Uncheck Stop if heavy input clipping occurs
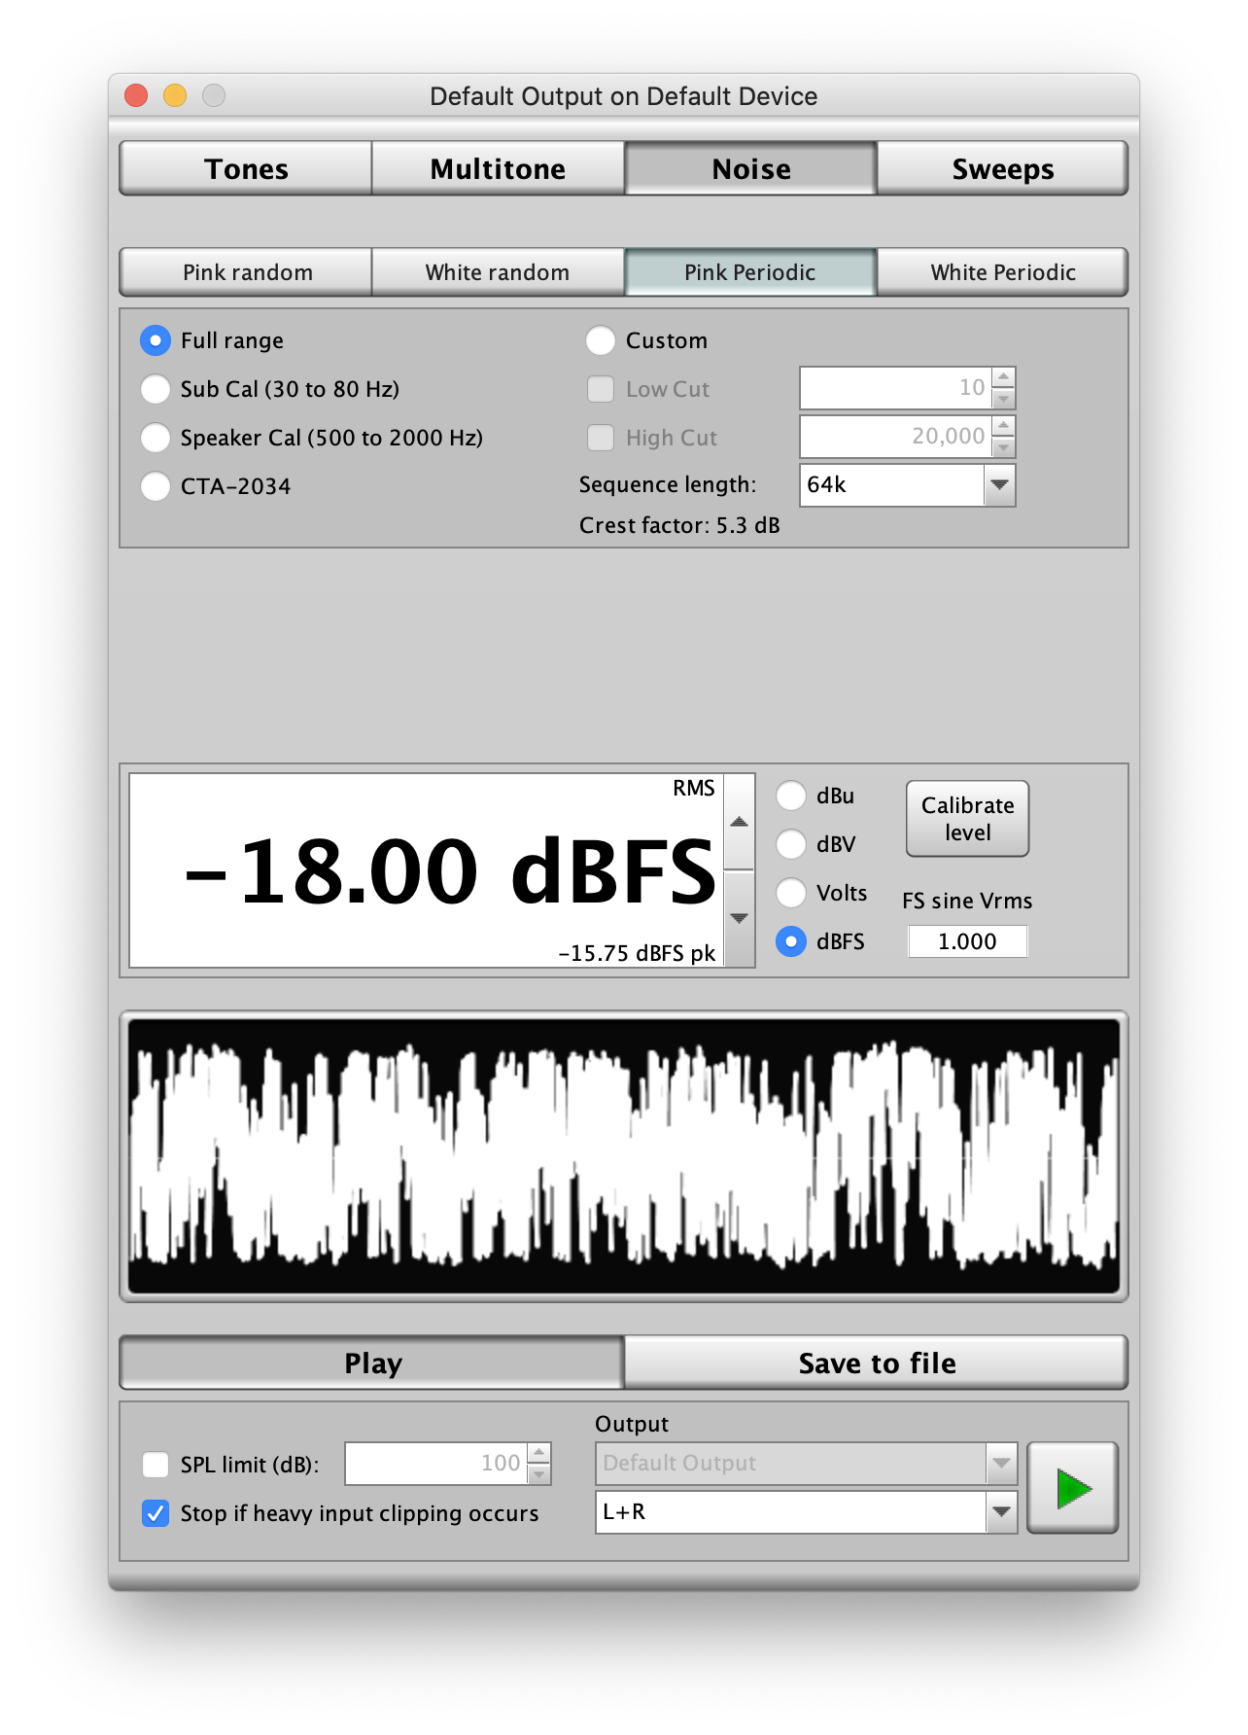This screenshot has height=1735, width=1248. (x=156, y=1513)
